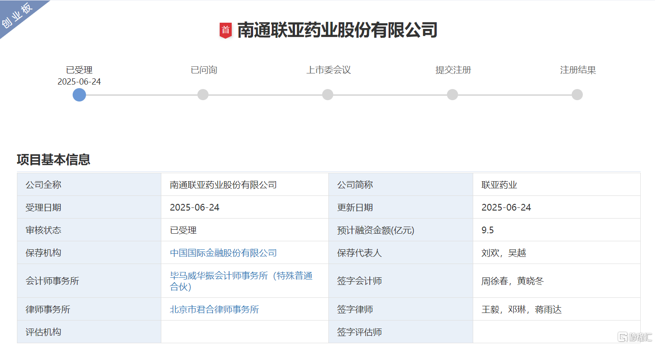The width and height of the screenshot is (655, 345).
Task: Click the 王毅，邓琳，蒋雨达 value cell
Action: click(x=557, y=309)
